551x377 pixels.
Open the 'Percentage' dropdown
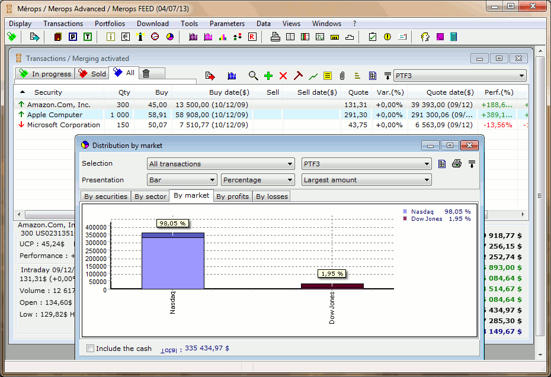pos(258,180)
